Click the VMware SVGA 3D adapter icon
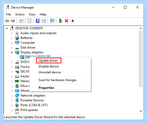 [x=22, y=57]
